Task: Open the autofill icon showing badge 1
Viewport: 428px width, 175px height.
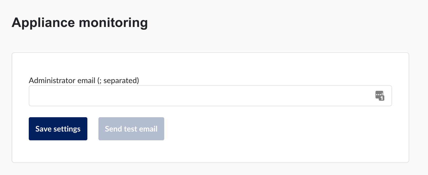Action: 380,95
